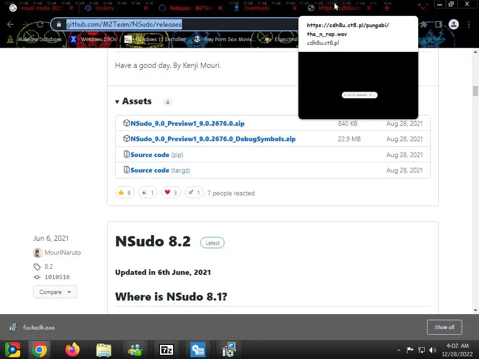Viewport: 479px width, 359px height.
Task: Click the file icon beside Source code (zip)
Action: (126, 154)
